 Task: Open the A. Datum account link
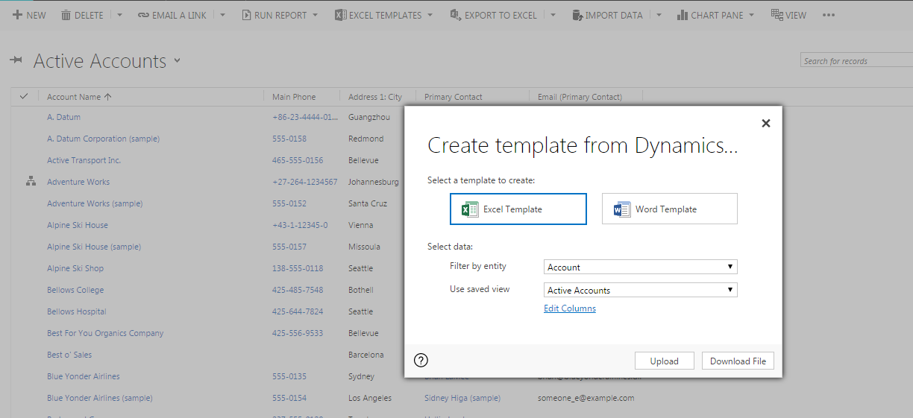pyautogui.click(x=63, y=117)
